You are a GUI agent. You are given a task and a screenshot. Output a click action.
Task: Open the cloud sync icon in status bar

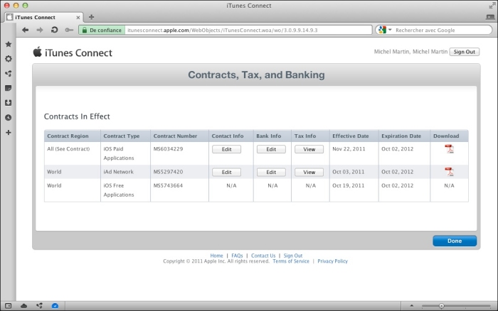pyautogui.click(x=23, y=306)
